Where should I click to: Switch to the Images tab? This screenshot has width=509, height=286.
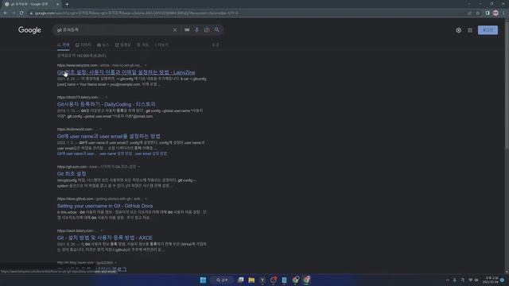[83, 44]
